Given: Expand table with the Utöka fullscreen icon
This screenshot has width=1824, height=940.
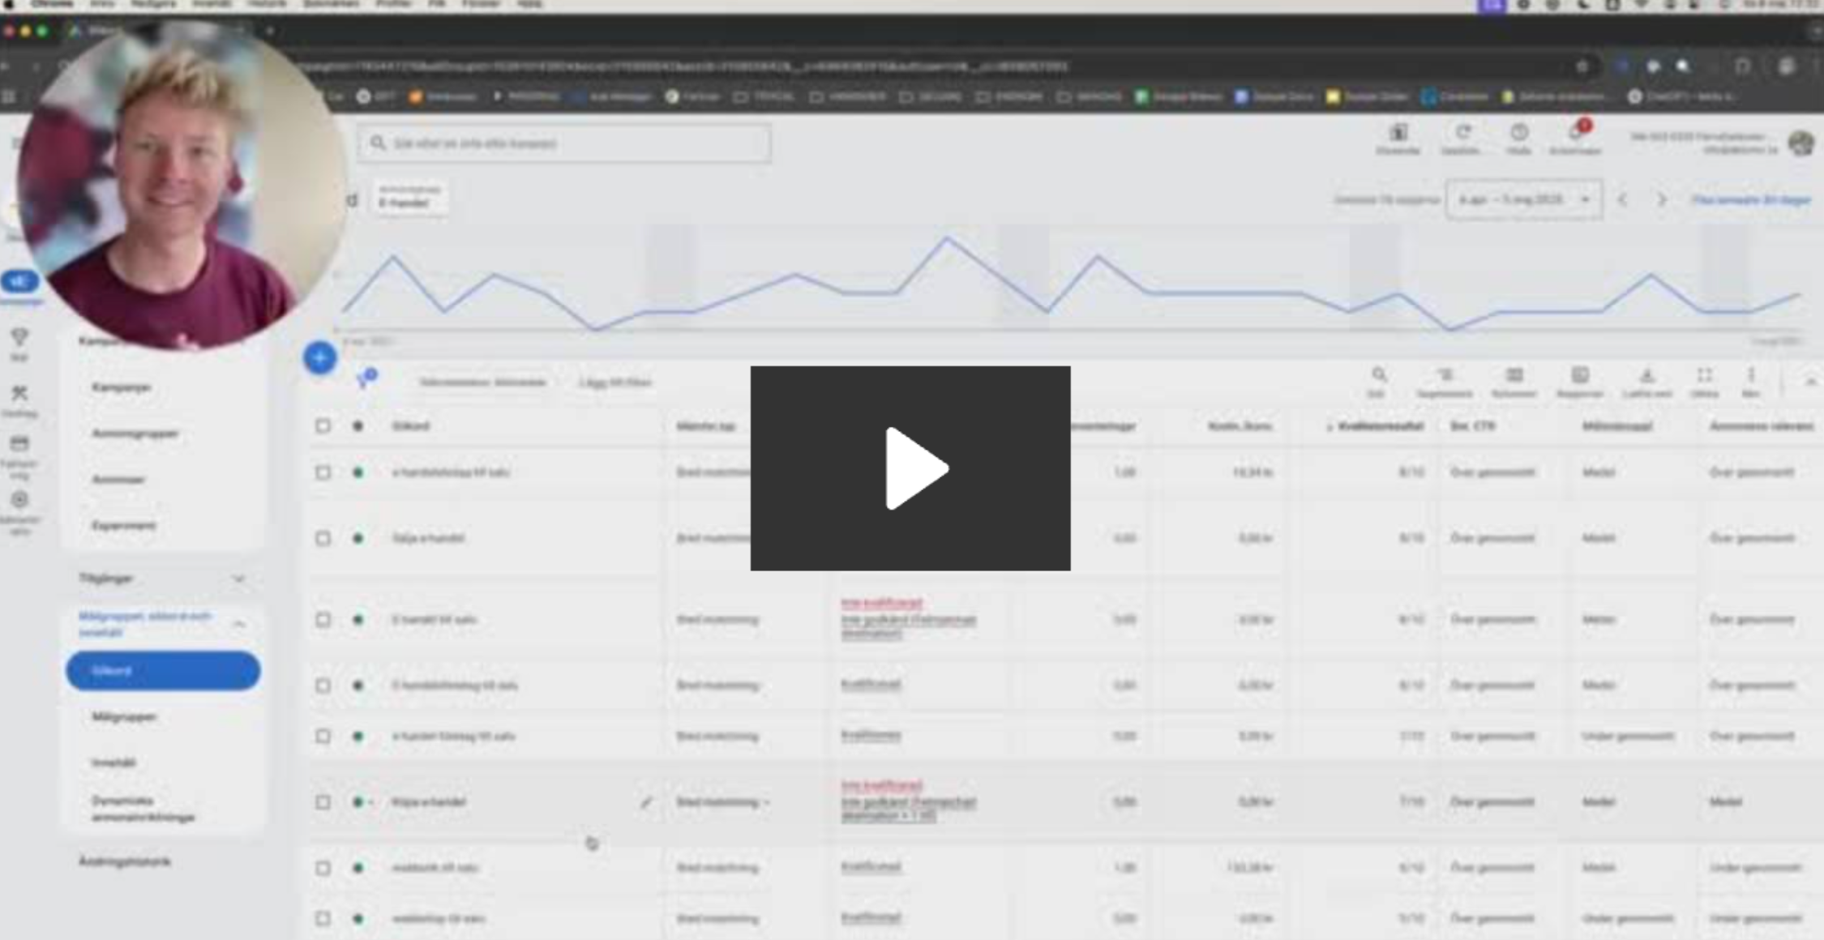Looking at the screenshot, I should pyautogui.click(x=1704, y=376).
